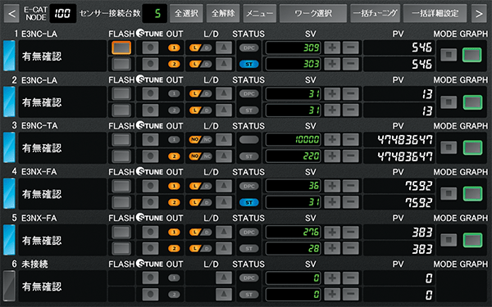
Task: Toggle sensor 5 E3NX-FA blue selection bar
Action: pos(9,240)
